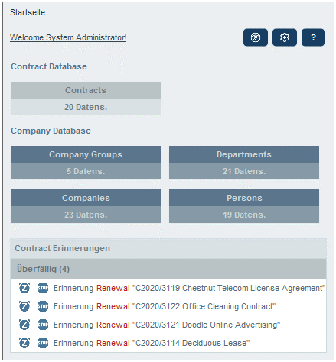
Task: Open the C2020/3114 Deciduous Lease reminder text
Action: coord(152,343)
